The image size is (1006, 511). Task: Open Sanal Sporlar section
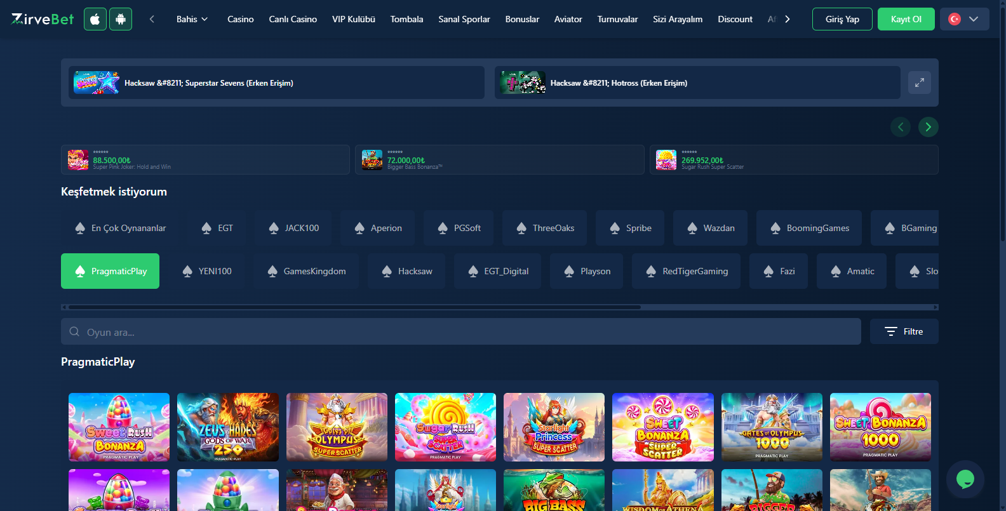coord(464,19)
